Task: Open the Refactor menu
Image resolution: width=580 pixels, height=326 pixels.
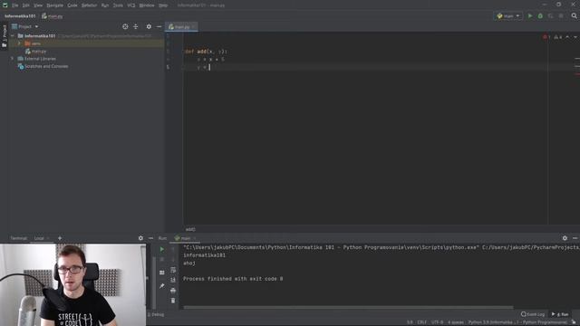Action: coord(89,5)
